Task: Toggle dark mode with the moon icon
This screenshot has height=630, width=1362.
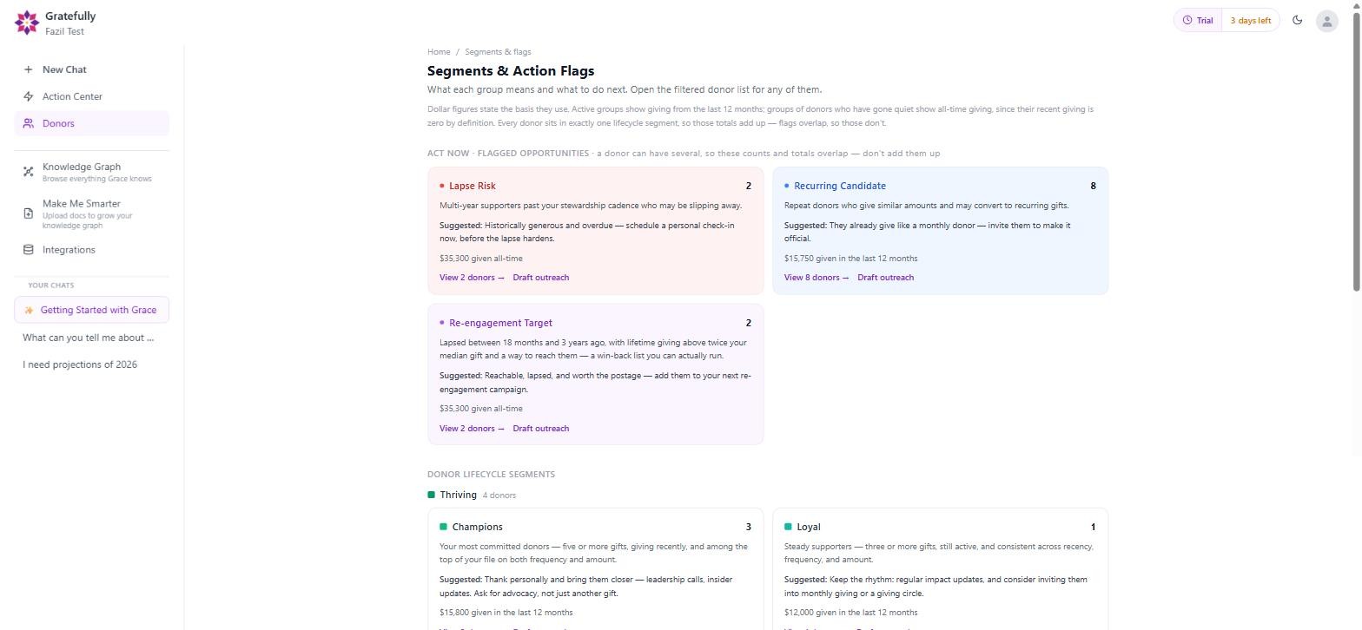Action: coord(1298,20)
